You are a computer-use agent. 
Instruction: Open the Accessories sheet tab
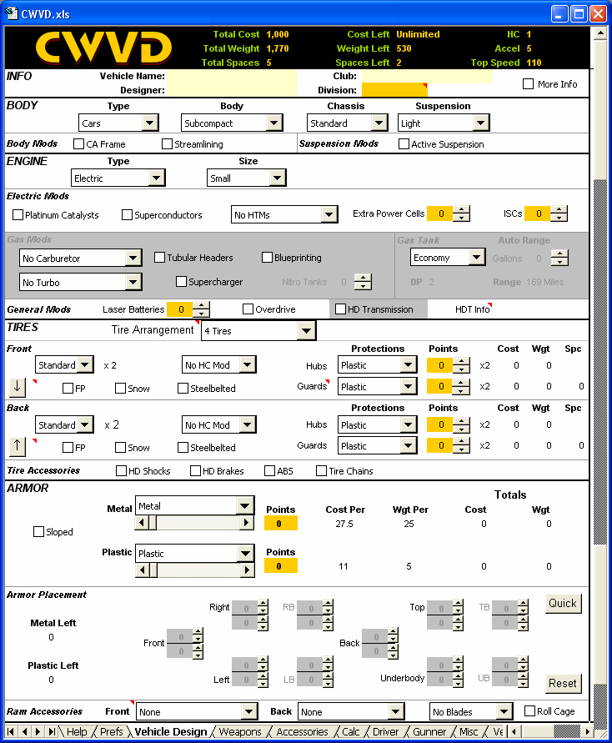coord(302,732)
